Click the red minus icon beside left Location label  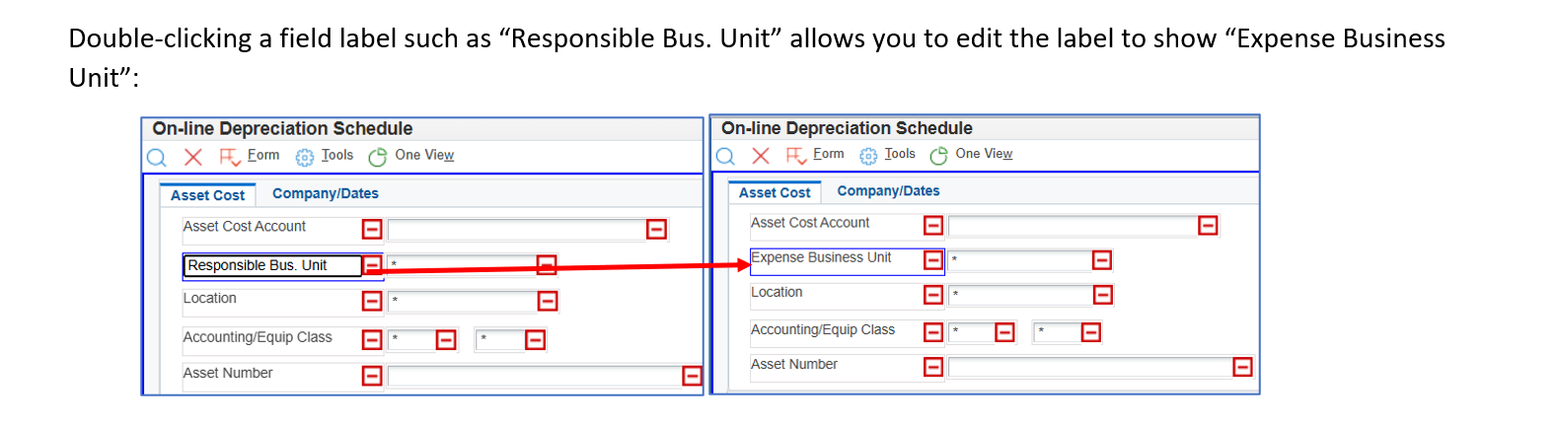coord(372,301)
